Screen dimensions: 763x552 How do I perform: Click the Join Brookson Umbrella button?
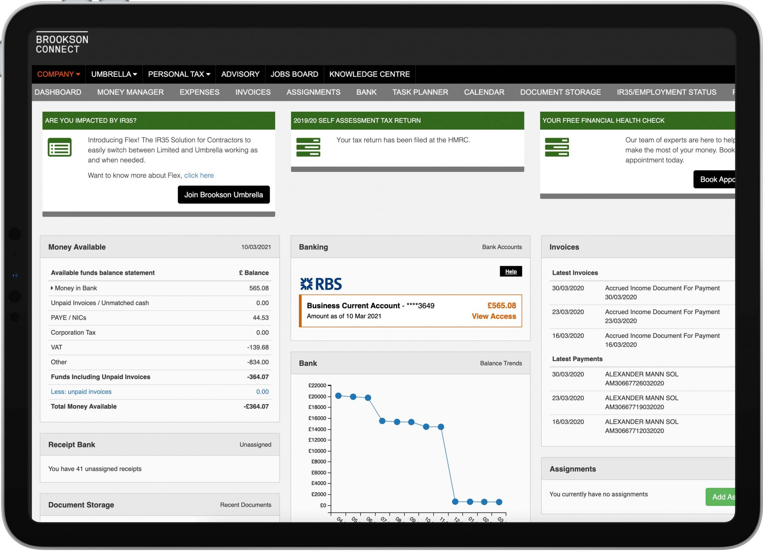click(x=224, y=195)
